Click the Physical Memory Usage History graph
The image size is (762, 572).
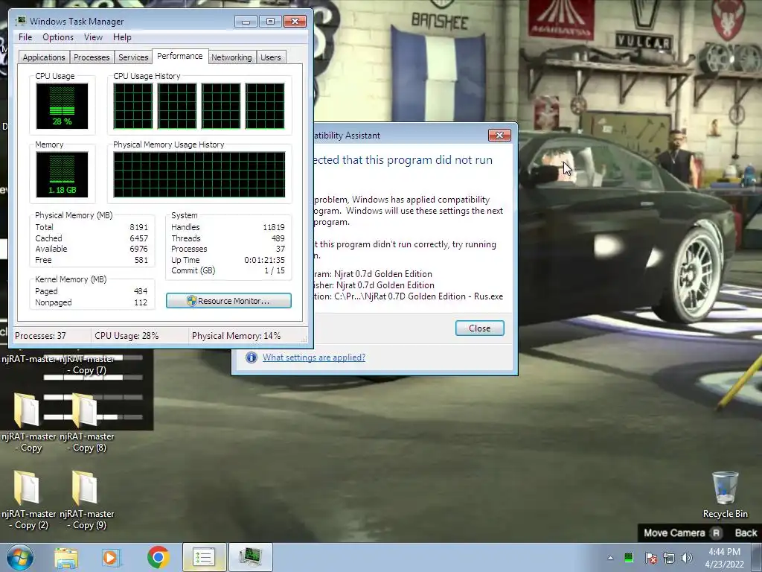[199, 174]
